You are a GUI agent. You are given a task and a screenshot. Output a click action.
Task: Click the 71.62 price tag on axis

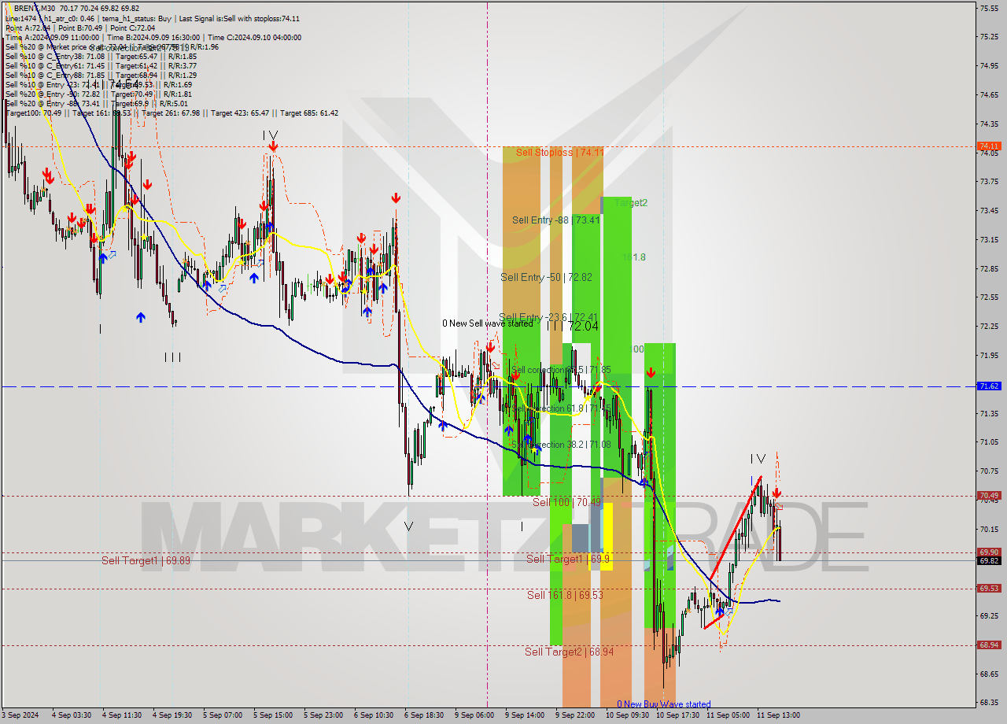[989, 386]
